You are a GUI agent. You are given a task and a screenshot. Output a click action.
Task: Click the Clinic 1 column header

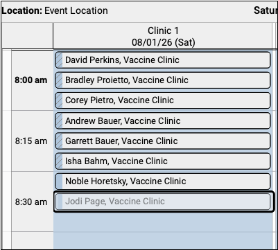[x=163, y=36]
